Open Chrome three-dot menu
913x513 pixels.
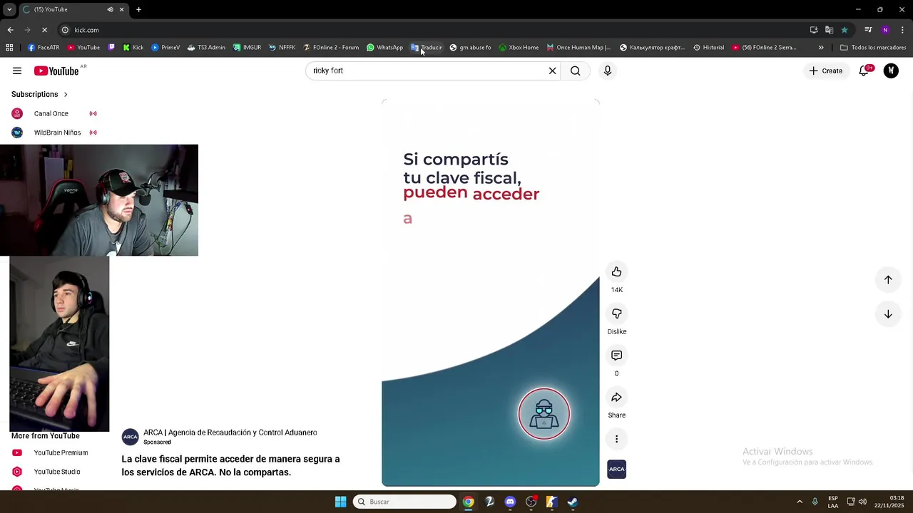coord(903,30)
